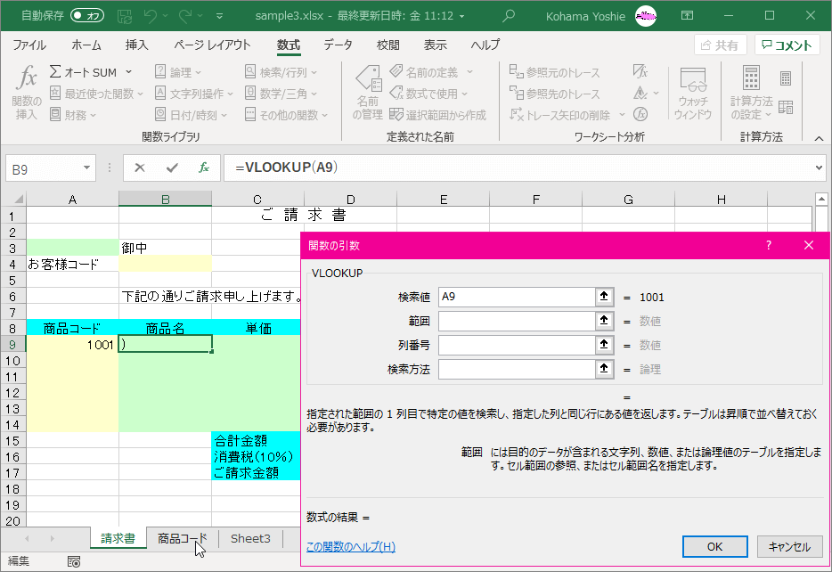
Task: Click the 列番号 field range selector icon
Action: [x=605, y=346]
